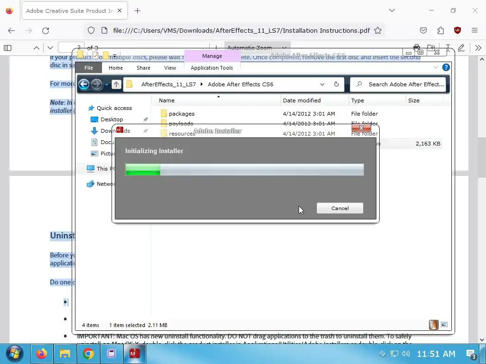The image size is (486, 364).
Task: Refresh the Explorer folder view
Action: (x=336, y=84)
